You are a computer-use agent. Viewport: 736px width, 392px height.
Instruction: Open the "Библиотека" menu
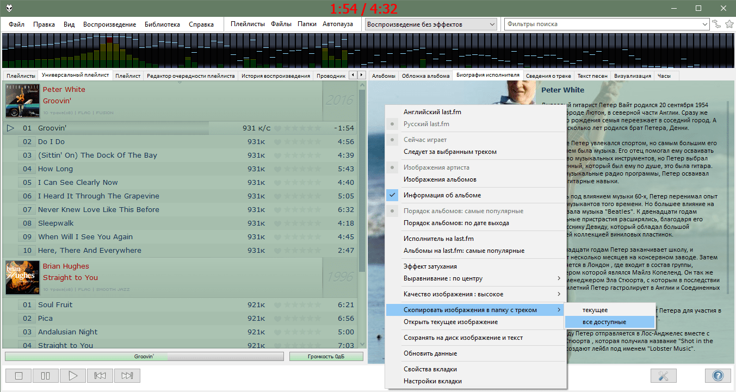click(x=162, y=24)
